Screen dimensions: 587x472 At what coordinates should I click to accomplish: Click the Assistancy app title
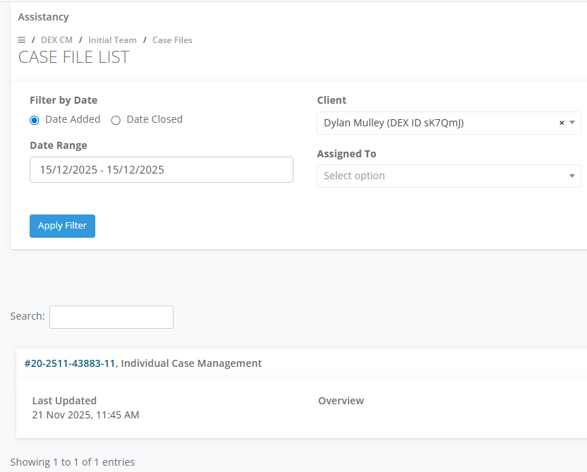pos(44,16)
